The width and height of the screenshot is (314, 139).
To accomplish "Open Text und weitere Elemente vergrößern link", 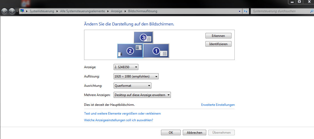I will pos(122,114).
